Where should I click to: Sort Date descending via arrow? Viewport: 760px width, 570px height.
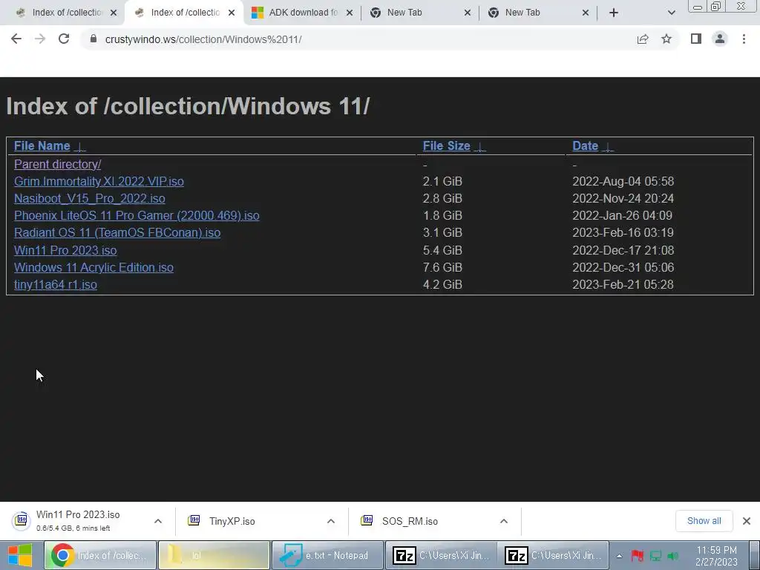click(x=608, y=147)
